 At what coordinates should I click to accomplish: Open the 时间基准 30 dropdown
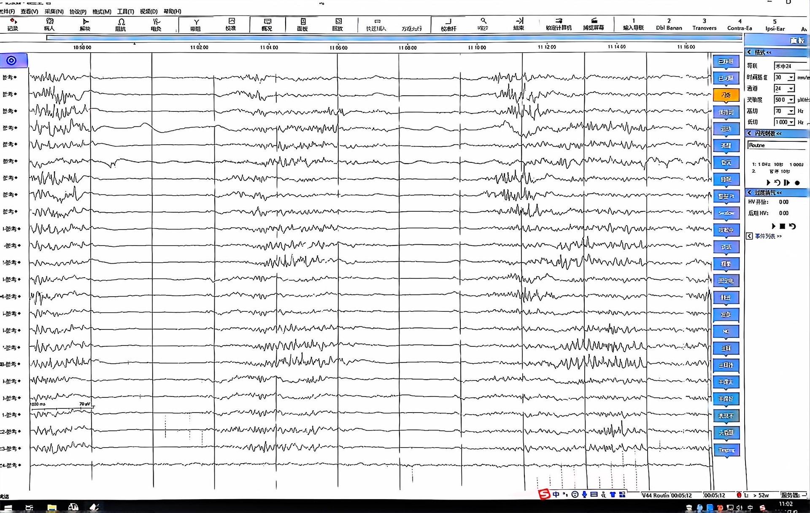(791, 77)
